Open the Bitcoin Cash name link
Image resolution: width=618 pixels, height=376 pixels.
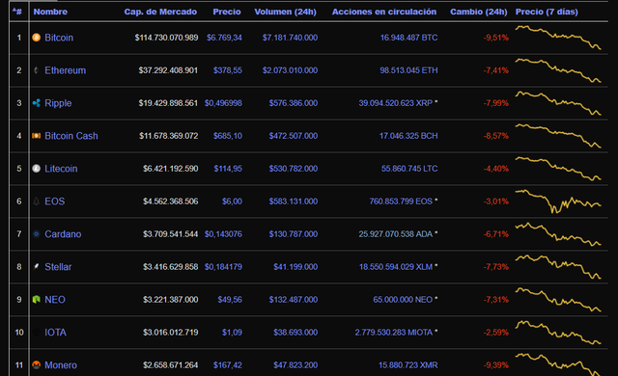pyautogui.click(x=71, y=136)
